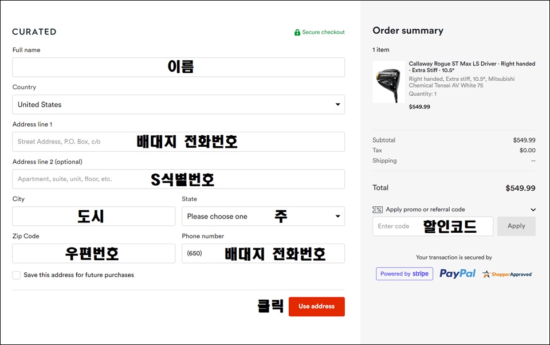Click the green Secure checkout lock icon
Screen dimensions: 550x345
coord(297,32)
